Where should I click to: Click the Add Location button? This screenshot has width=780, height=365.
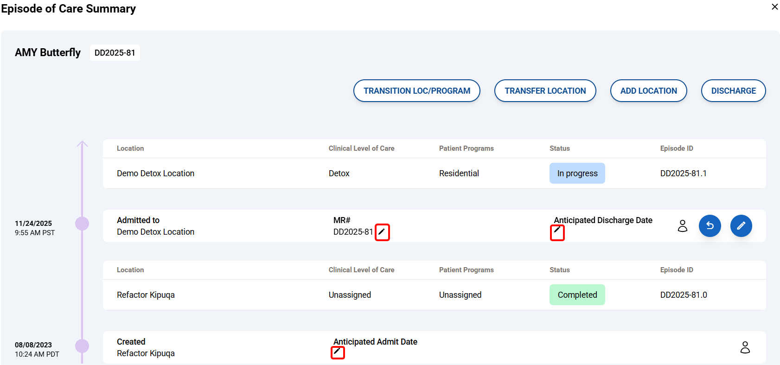[x=648, y=91]
